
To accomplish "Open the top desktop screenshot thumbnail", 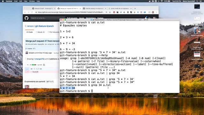I will pos(197,6).
